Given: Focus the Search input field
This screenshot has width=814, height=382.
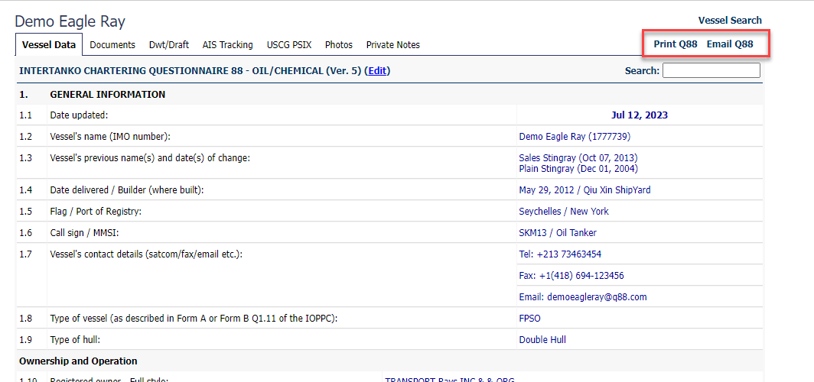Looking at the screenshot, I should (x=711, y=70).
